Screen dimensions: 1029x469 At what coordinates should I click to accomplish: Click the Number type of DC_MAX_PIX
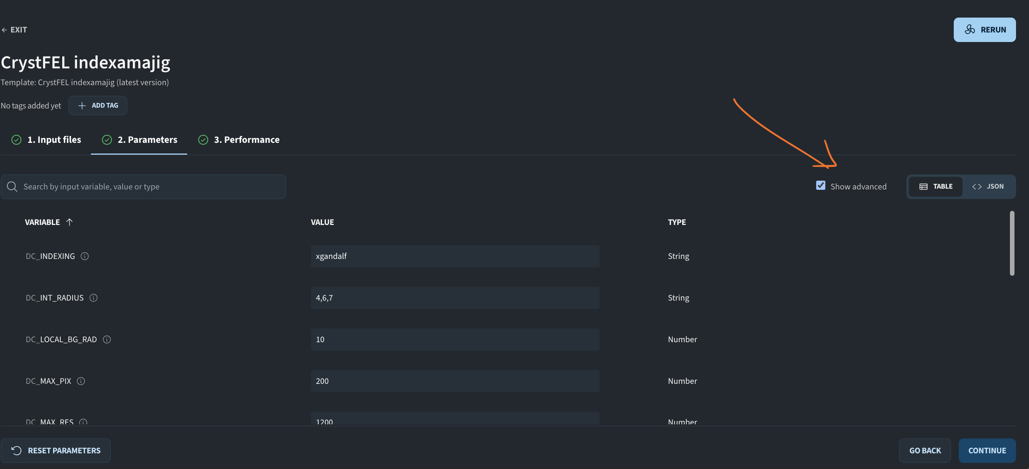point(682,381)
